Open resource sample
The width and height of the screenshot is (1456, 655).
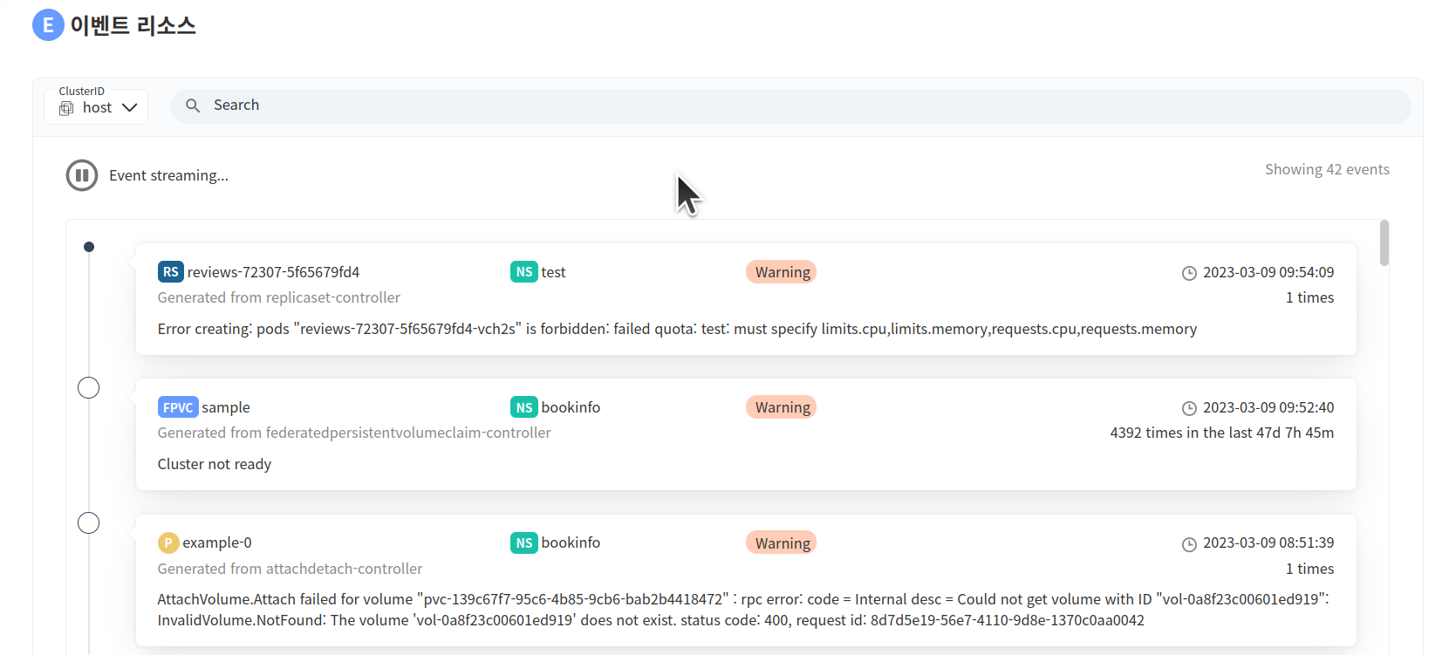(x=226, y=407)
